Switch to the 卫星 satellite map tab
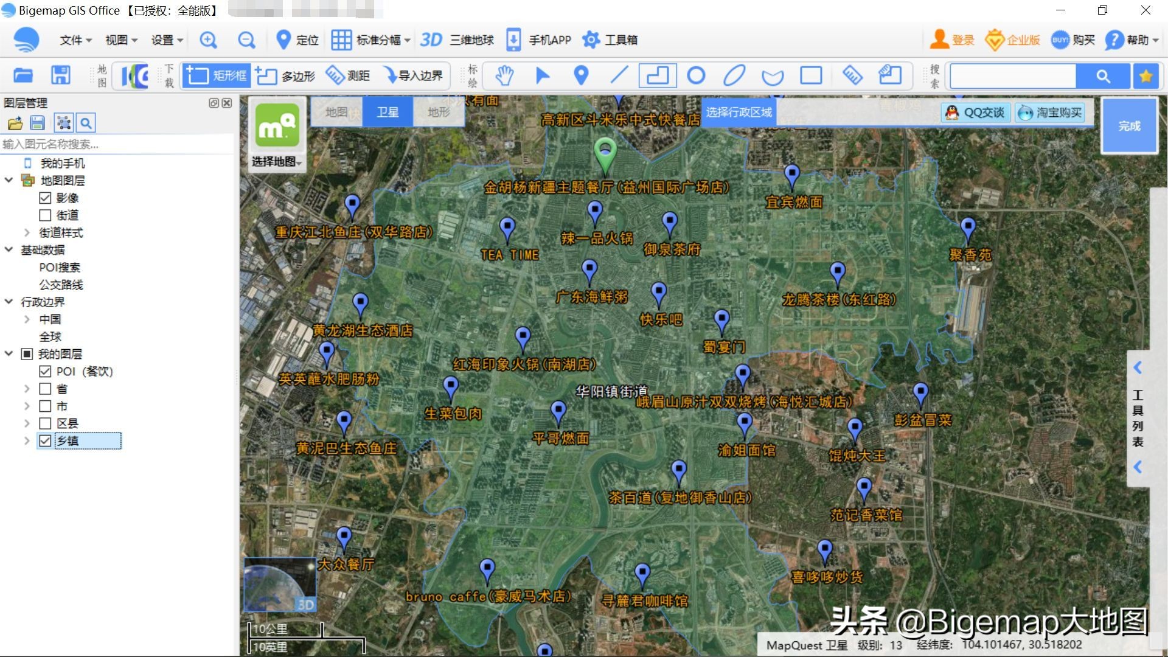The image size is (1168, 657). [x=387, y=112]
